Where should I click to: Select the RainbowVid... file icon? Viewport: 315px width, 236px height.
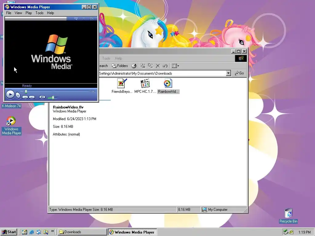(168, 86)
